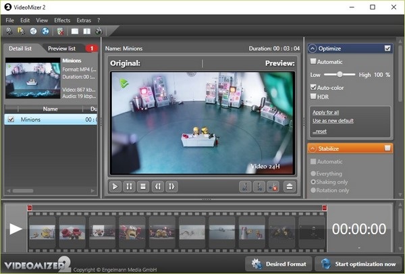Uncheck the Minions row checkbox
Viewport: 405px width, 274px height.
(x=11, y=119)
